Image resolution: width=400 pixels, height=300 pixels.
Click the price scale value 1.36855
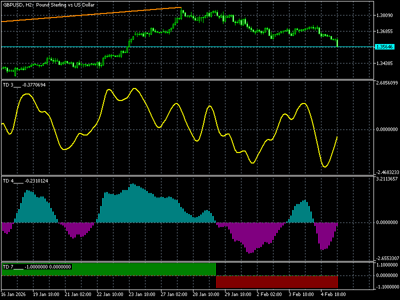(x=384, y=31)
